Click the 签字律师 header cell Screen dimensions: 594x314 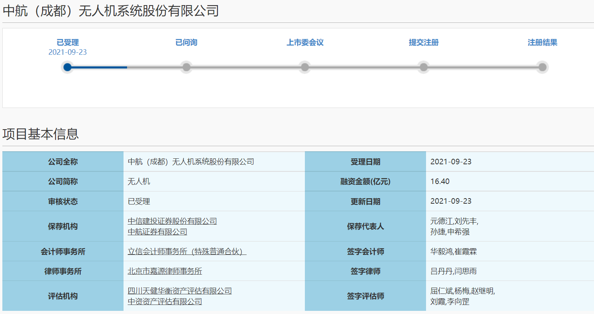[365, 271]
